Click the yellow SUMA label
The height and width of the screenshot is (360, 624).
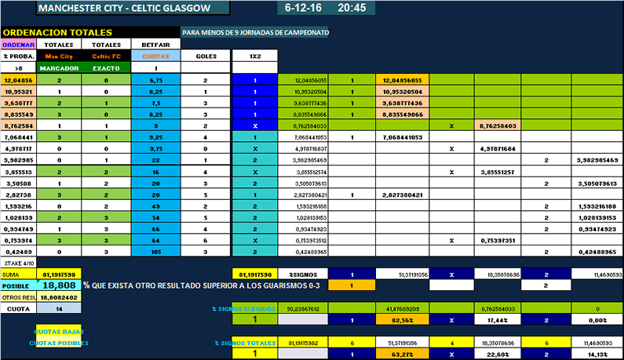coord(18,275)
